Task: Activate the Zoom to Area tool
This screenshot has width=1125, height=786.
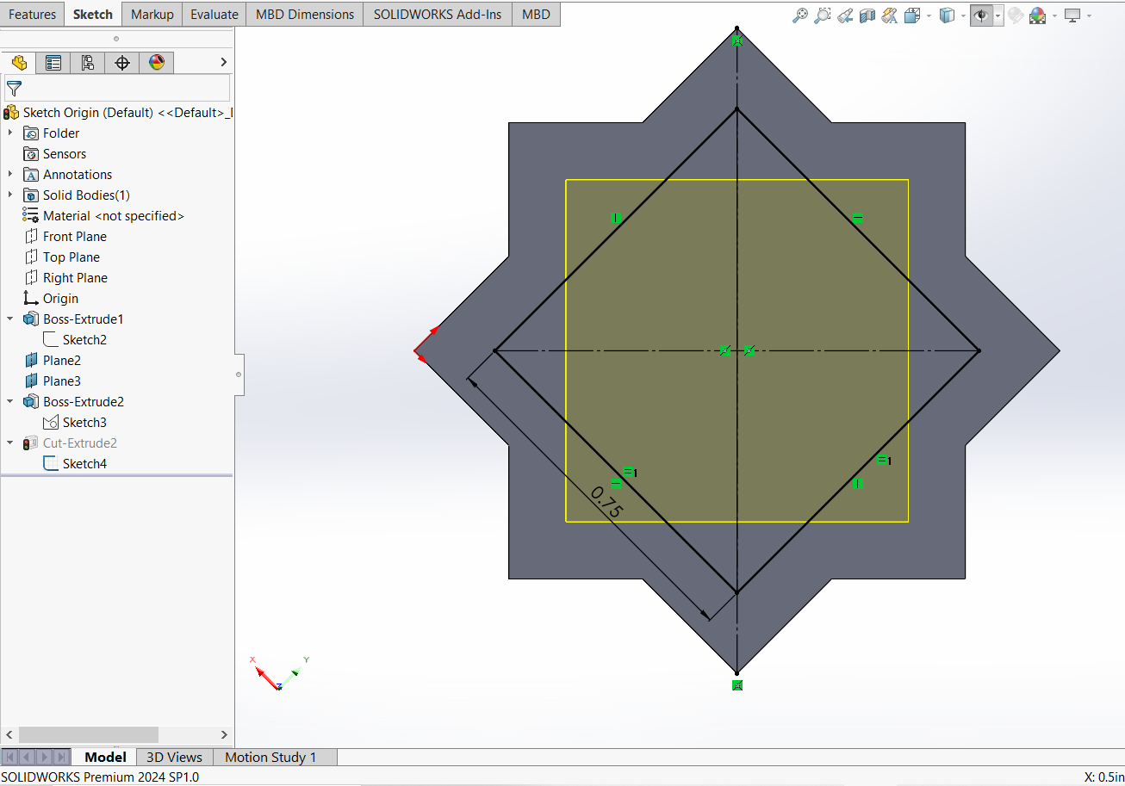Action: point(823,15)
